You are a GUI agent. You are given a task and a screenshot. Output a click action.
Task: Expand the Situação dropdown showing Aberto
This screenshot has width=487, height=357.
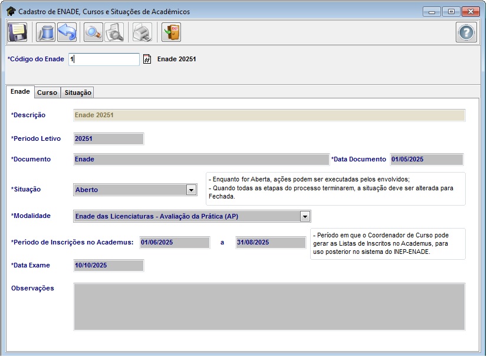point(191,190)
